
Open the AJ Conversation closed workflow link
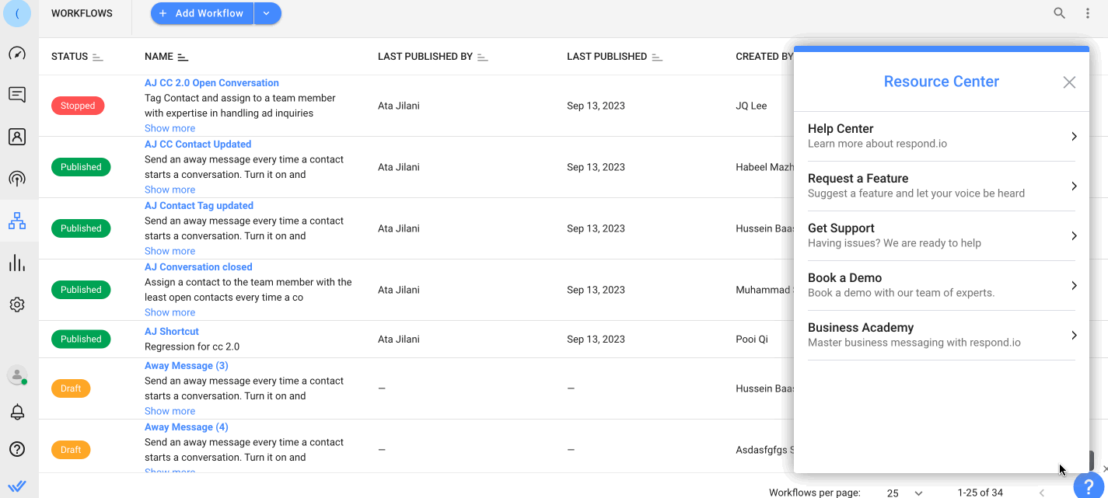pyautogui.click(x=198, y=267)
